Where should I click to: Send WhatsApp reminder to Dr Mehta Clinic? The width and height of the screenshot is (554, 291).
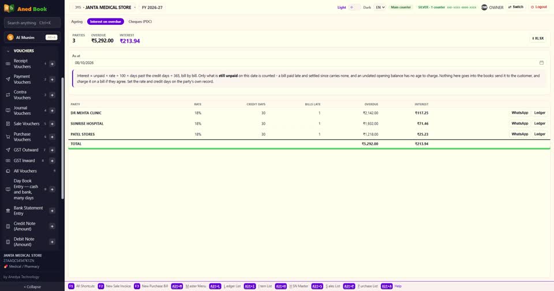(x=520, y=113)
